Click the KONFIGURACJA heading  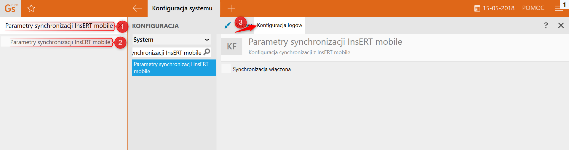[155, 26]
